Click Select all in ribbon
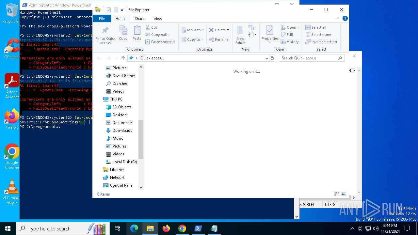The image size is (418, 235). tap(316, 27)
